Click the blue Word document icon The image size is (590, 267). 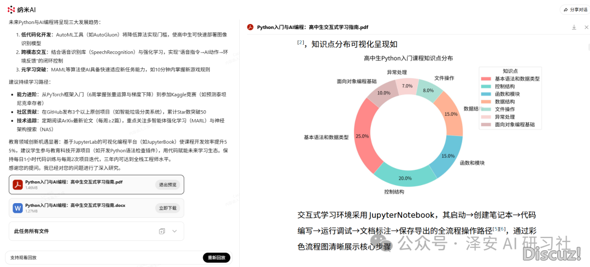click(x=18, y=208)
